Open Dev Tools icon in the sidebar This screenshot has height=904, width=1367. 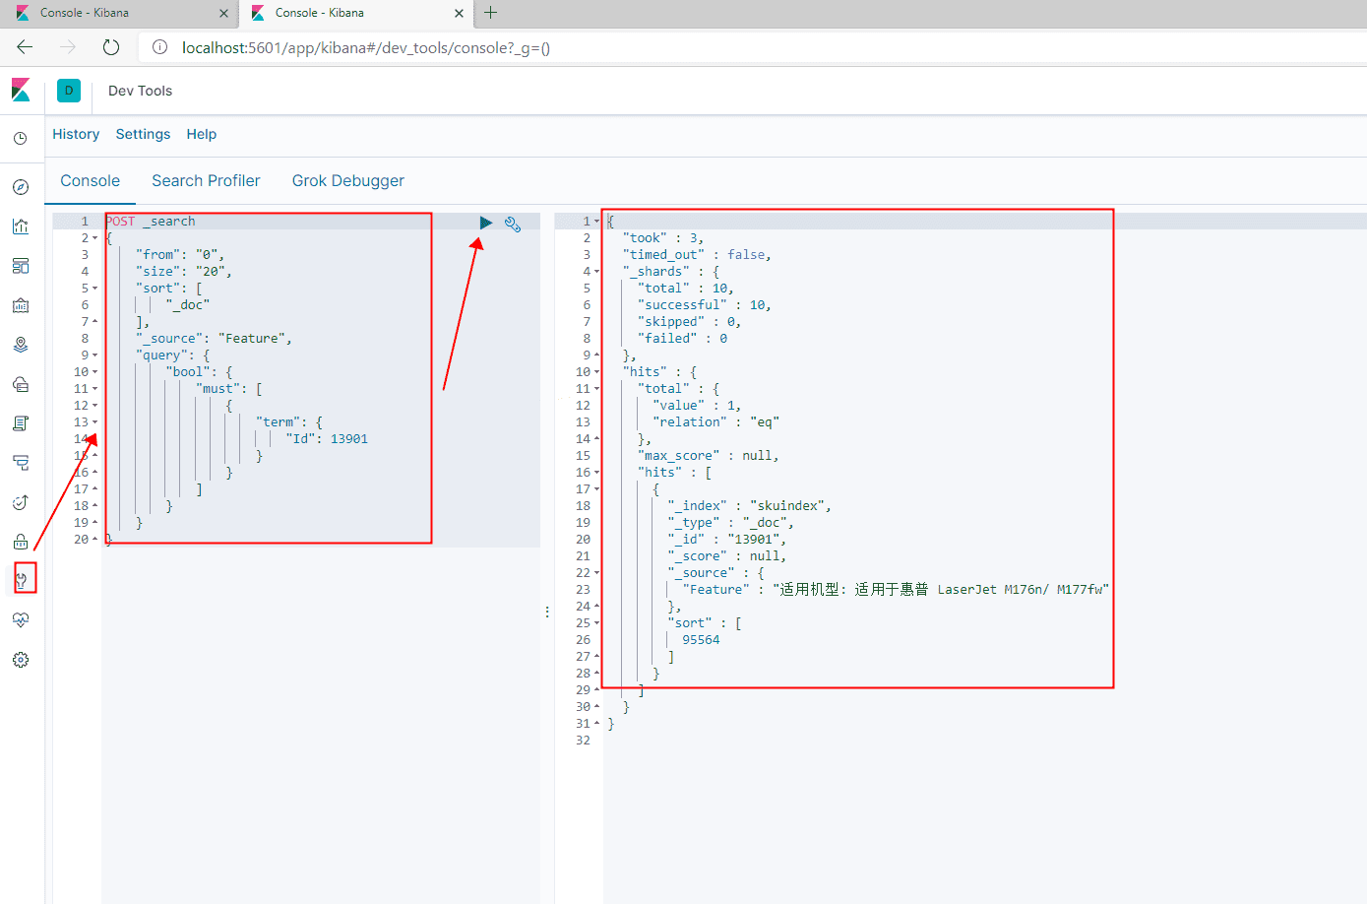(x=21, y=581)
